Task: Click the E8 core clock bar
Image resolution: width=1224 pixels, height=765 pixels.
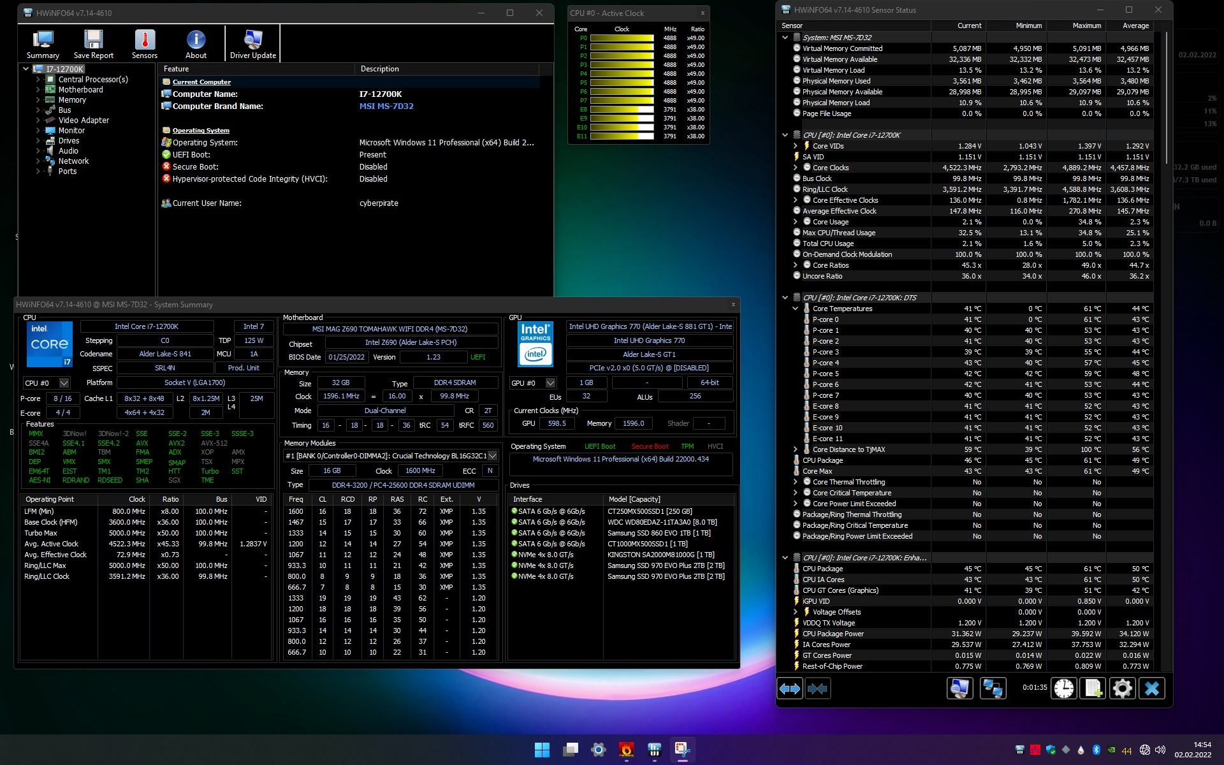Action: pos(622,110)
